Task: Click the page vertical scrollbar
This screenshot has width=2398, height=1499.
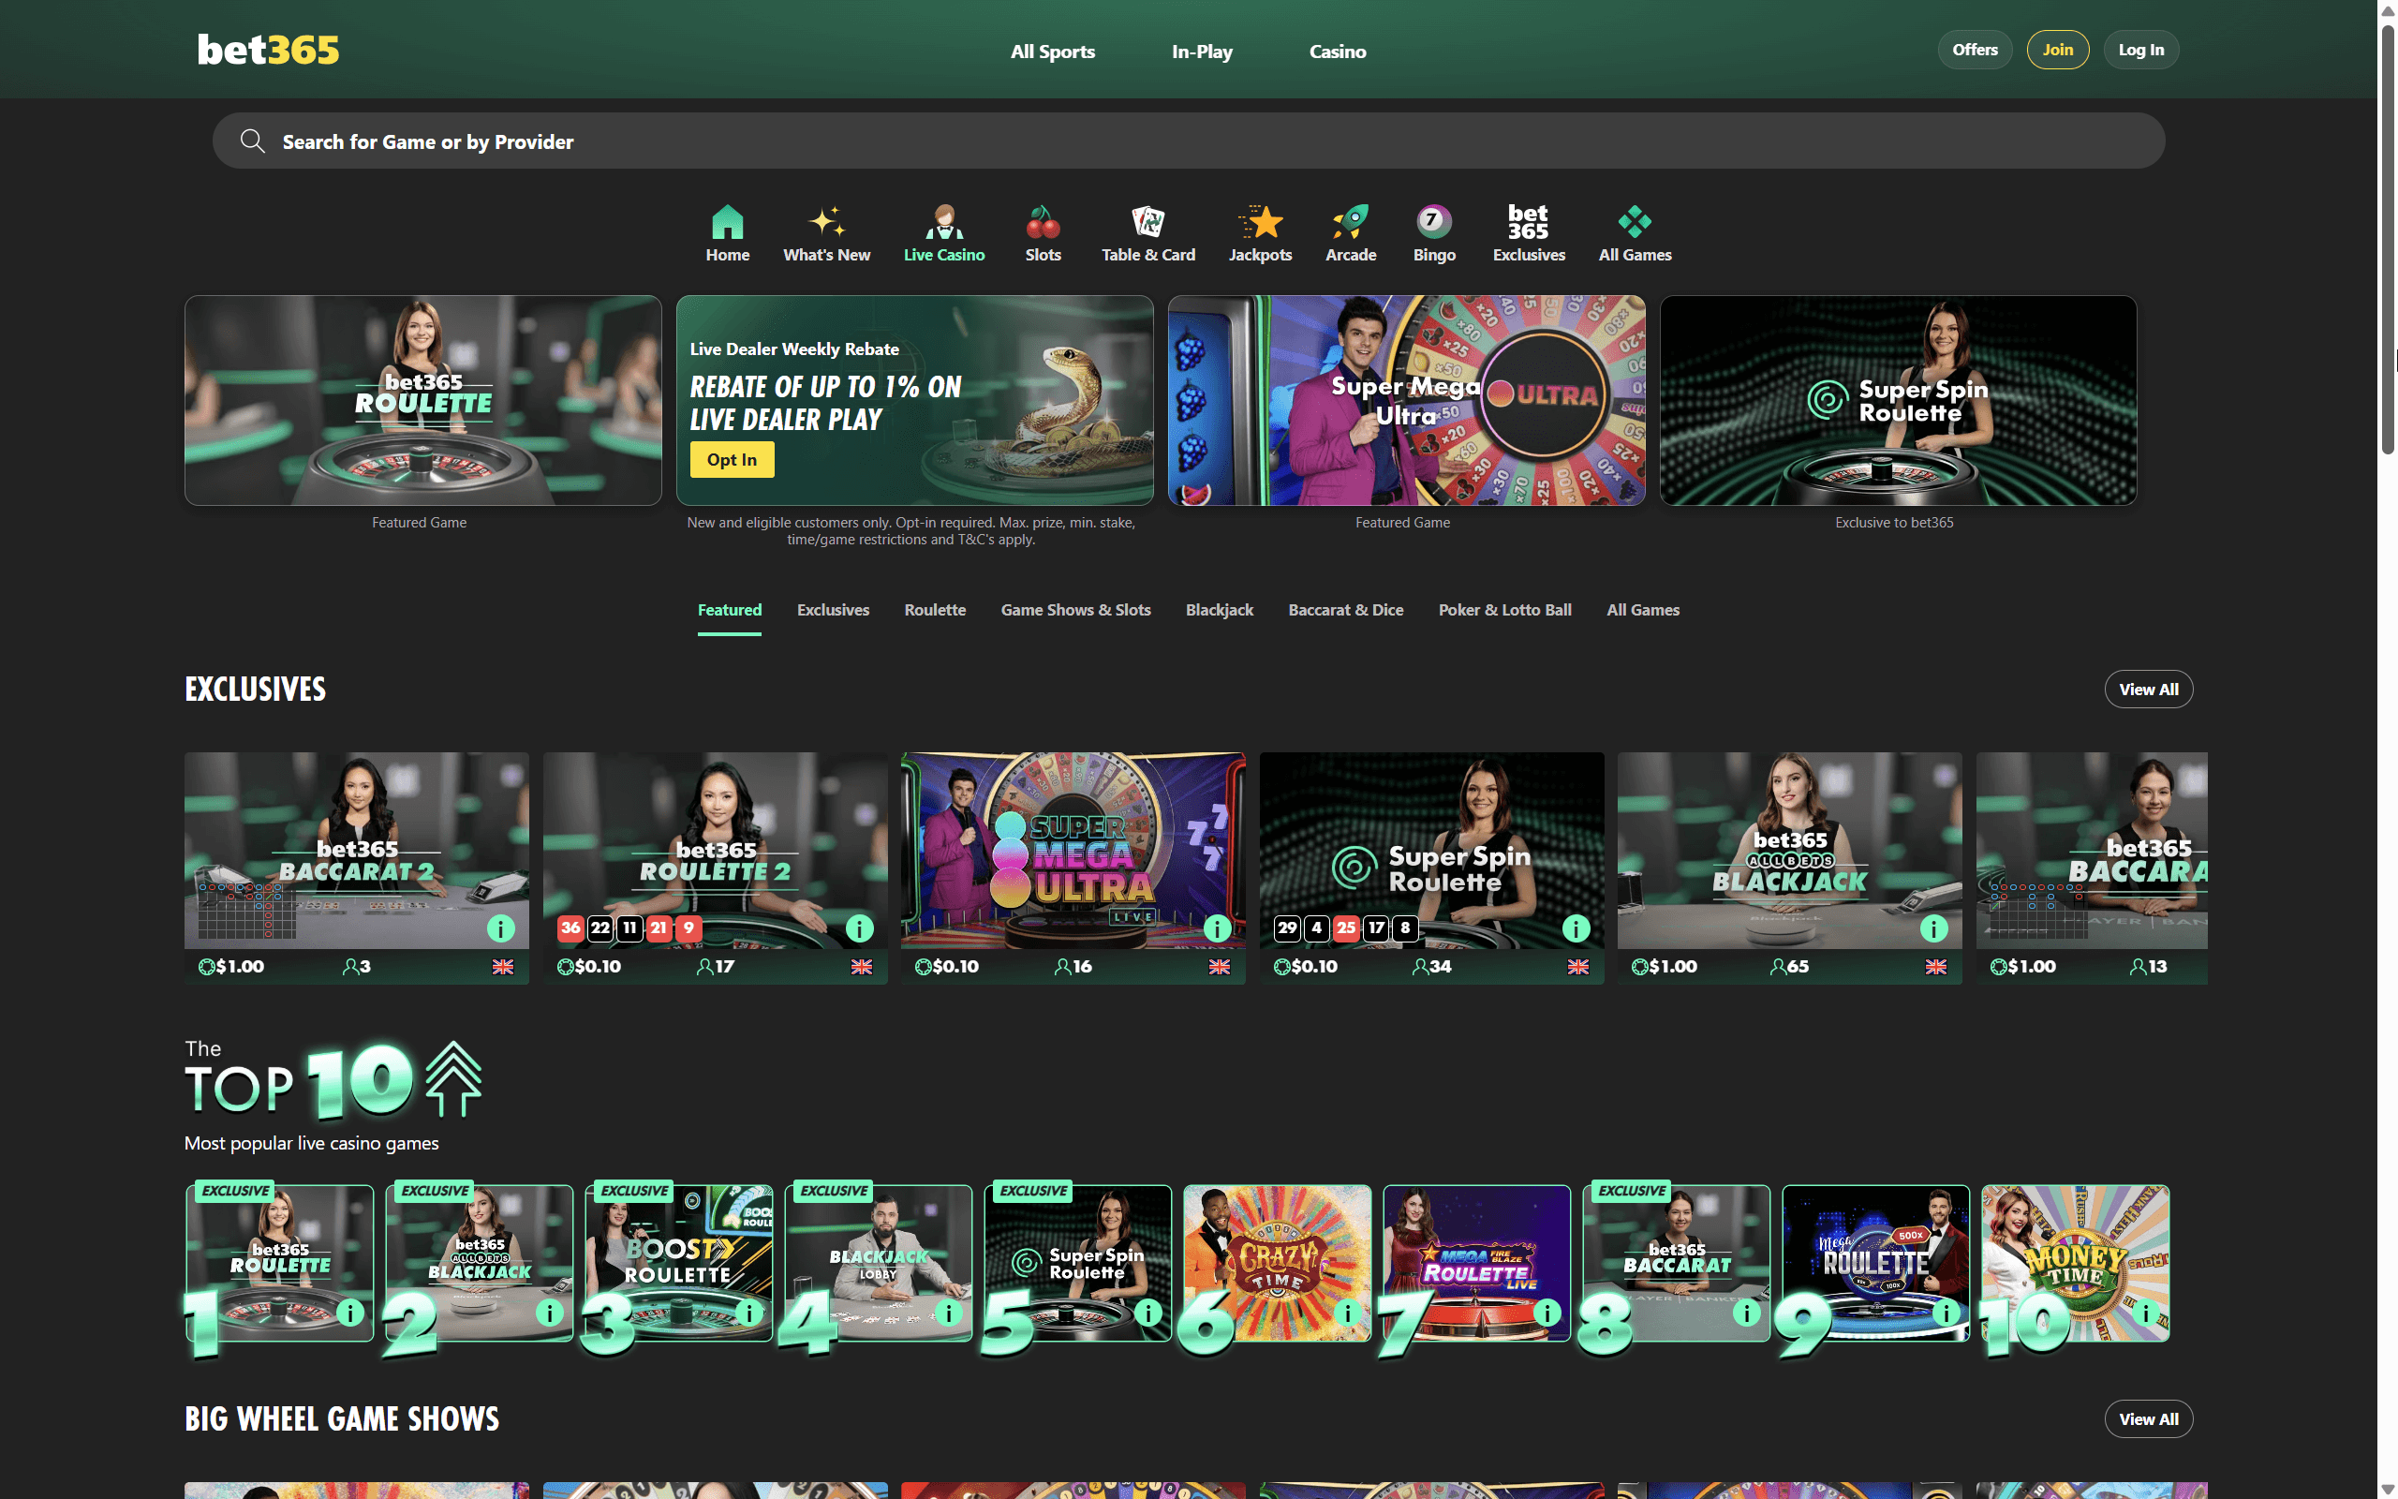Action: [x=2387, y=238]
